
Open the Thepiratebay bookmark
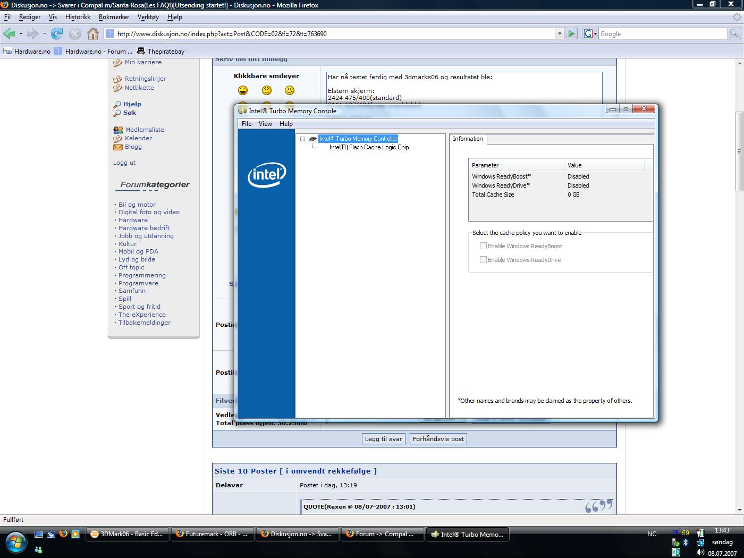pyautogui.click(x=160, y=52)
